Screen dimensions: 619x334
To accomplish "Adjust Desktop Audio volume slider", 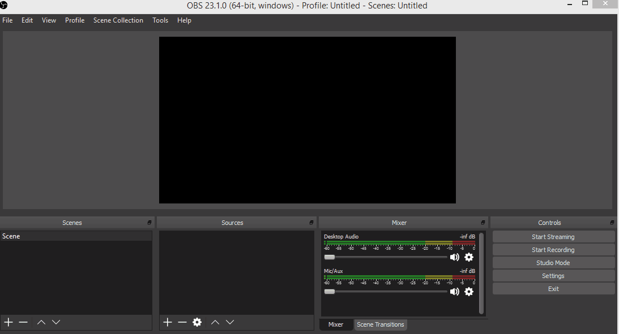I will (x=386, y=257).
